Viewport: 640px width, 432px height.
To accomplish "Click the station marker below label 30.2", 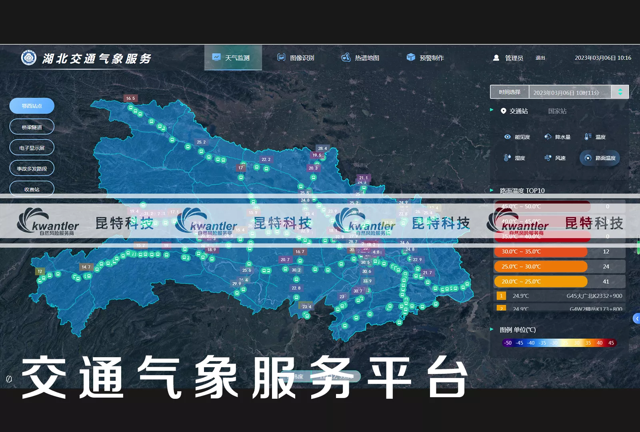I will click(296, 279).
